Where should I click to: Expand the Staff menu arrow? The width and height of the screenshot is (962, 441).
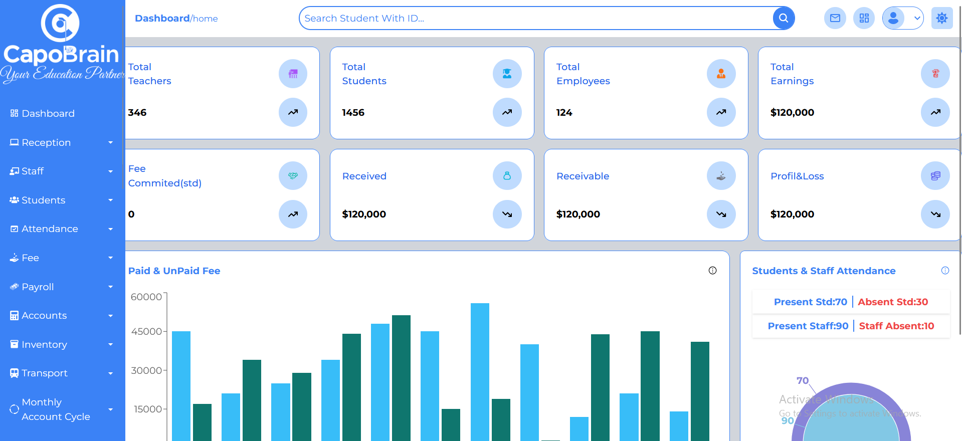pyautogui.click(x=111, y=171)
